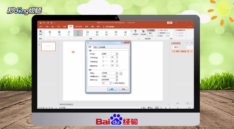Click the Share (共享) button

pyautogui.click(x=190, y=27)
